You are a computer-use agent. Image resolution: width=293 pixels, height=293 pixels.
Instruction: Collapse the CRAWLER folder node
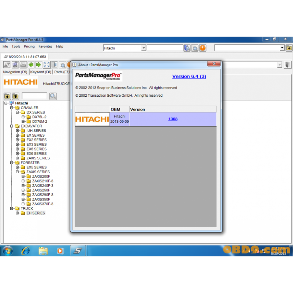tap(12, 108)
